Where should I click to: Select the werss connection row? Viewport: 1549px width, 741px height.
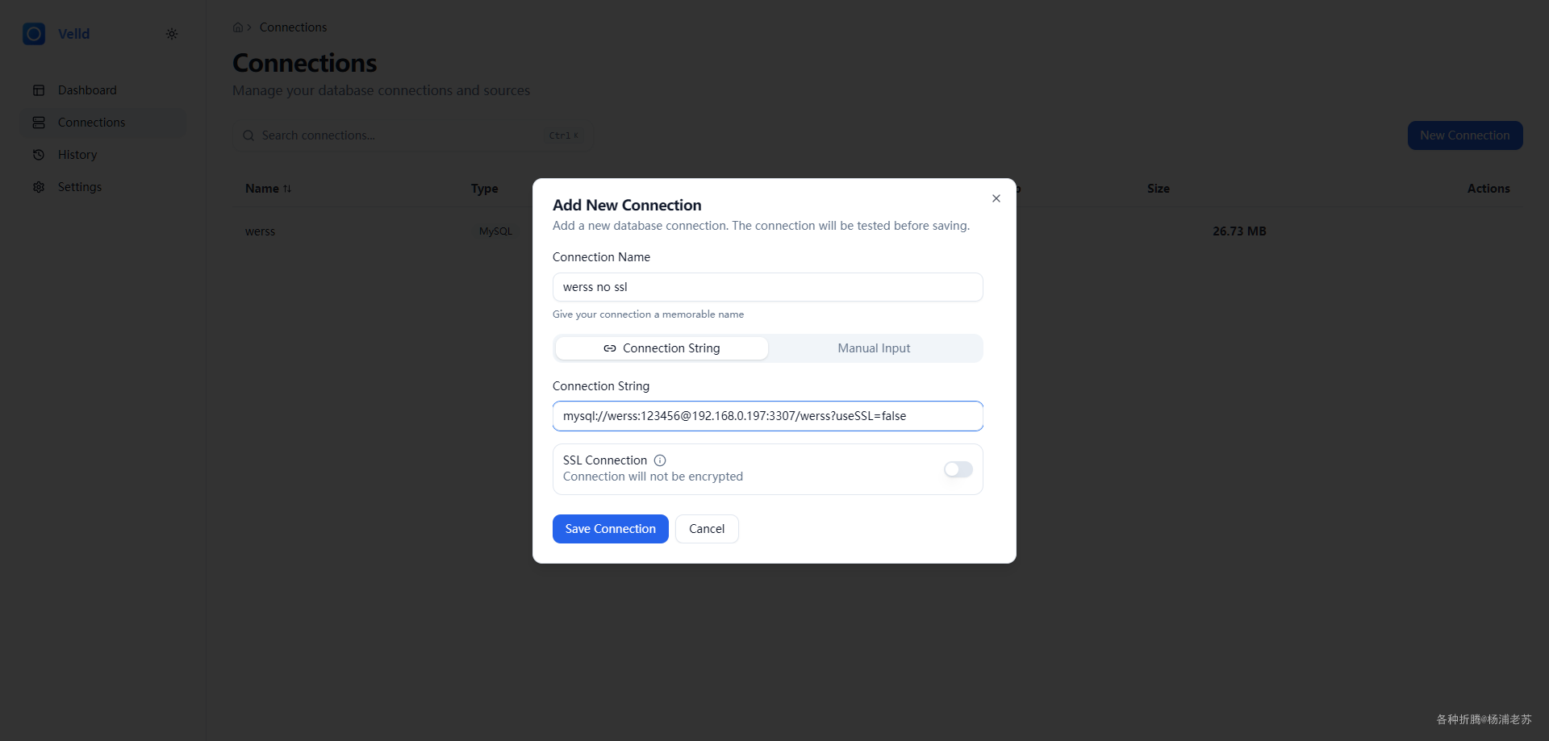coord(261,231)
